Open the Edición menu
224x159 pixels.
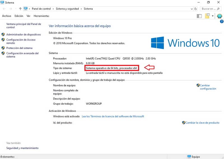click(x=19, y=16)
